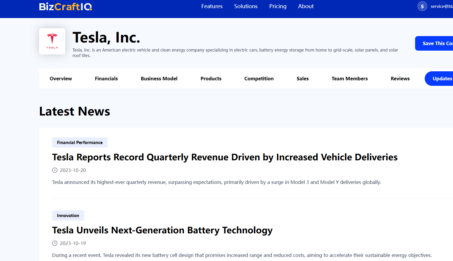Image resolution: width=453 pixels, height=261 pixels.
Task: Click the summary about Model 3 and Model Y deliveries
Action: coord(217,182)
